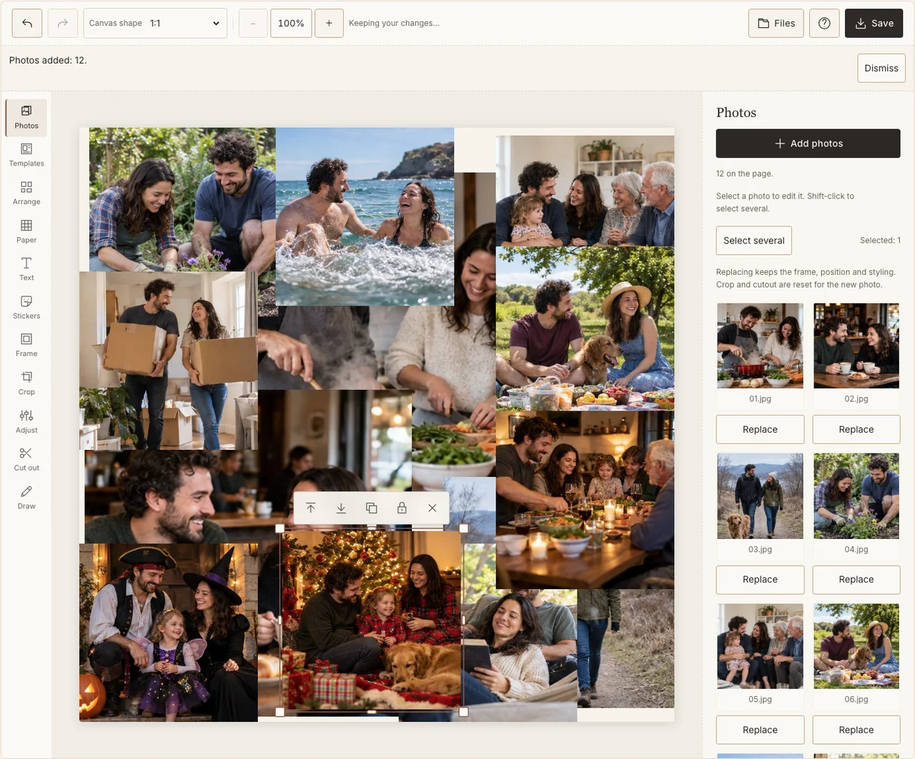The image size is (915, 759).
Task: Zoom out with the minus button
Action: [253, 24]
